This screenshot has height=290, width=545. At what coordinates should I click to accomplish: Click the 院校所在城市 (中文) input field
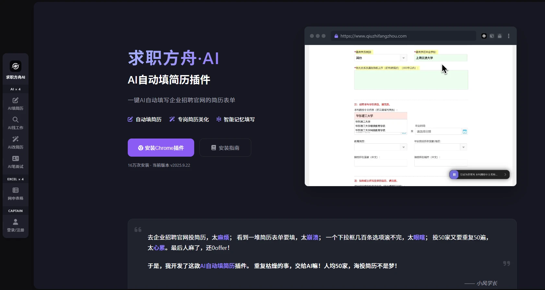click(441, 163)
